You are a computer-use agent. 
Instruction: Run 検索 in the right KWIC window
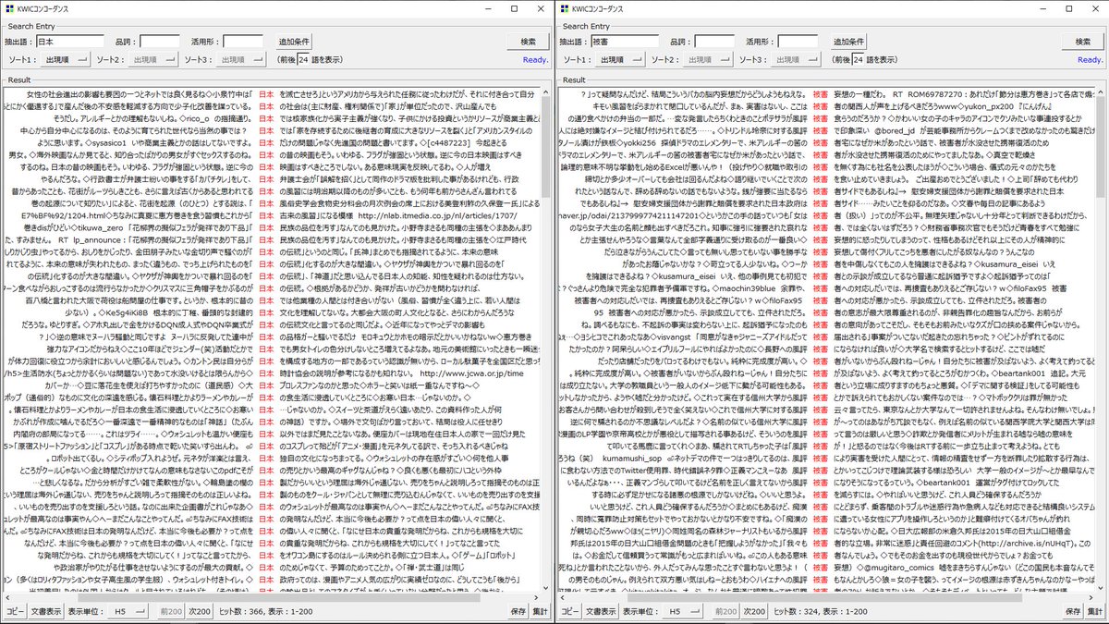coord(1083,42)
